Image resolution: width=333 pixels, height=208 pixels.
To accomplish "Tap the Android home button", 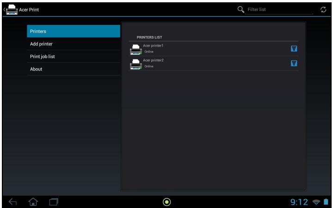I will pos(33,202).
